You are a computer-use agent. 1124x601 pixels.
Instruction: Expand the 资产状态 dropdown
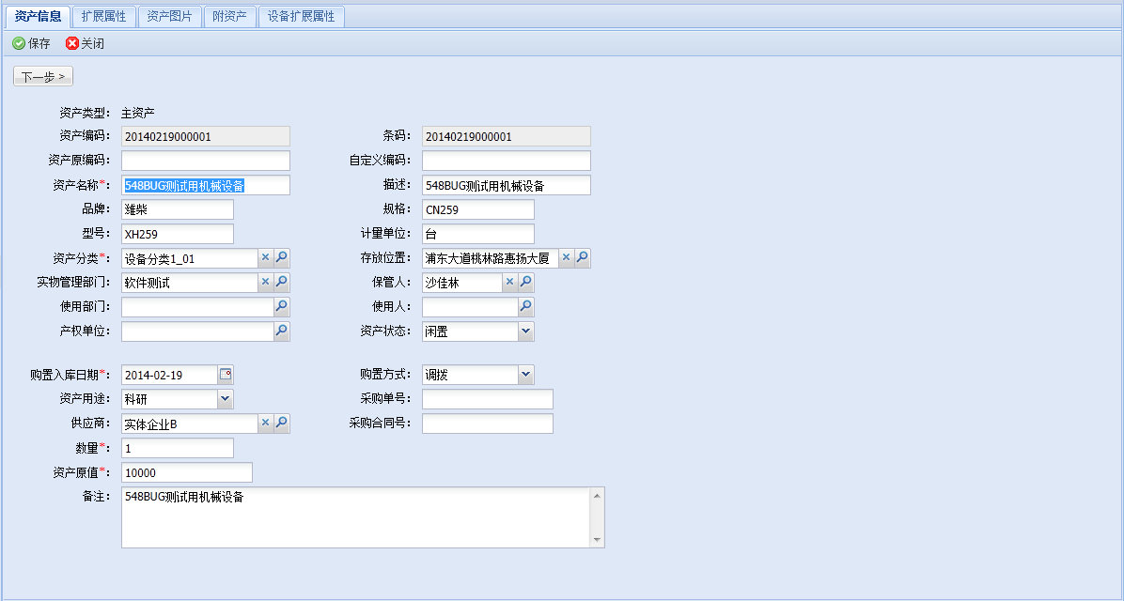(526, 331)
